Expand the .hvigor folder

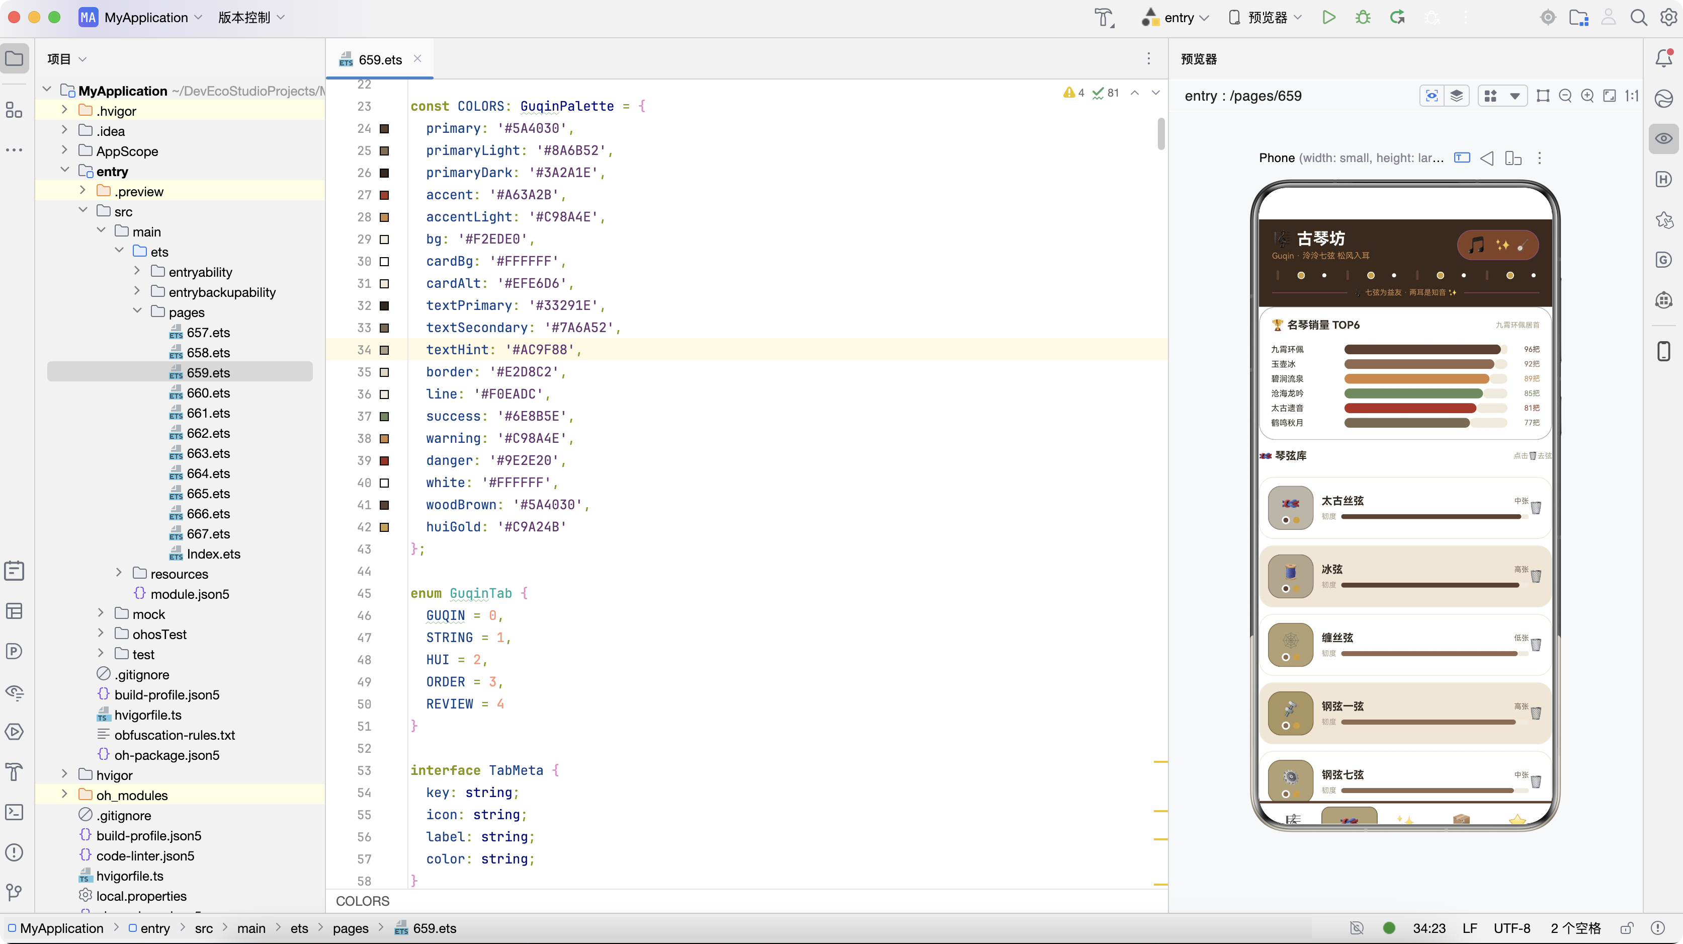(64, 111)
